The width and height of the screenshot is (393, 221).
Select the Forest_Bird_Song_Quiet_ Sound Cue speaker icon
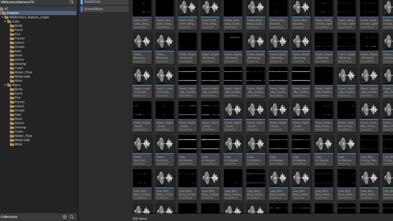coord(256,8)
